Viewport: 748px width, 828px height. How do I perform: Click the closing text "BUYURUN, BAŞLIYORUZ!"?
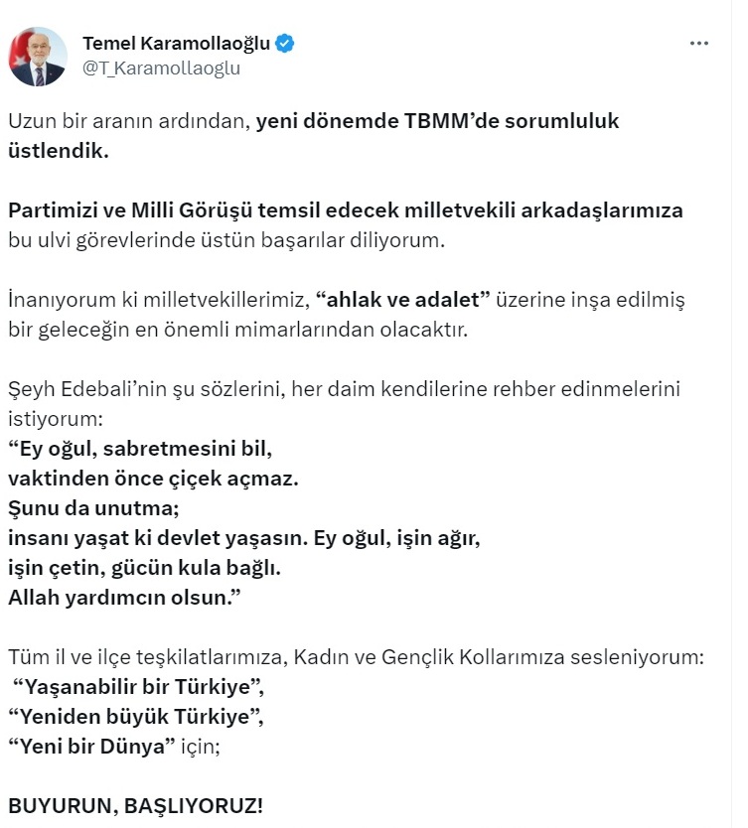[136, 806]
